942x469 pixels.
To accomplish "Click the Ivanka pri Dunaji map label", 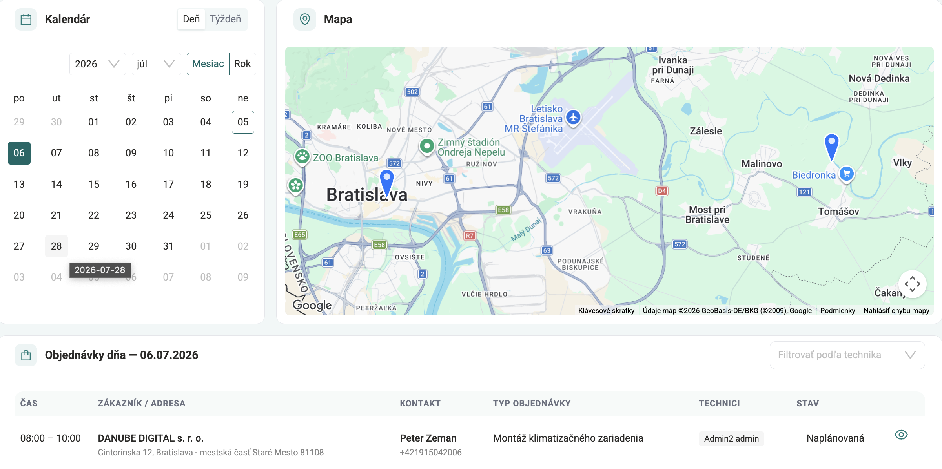I will tap(673, 65).
